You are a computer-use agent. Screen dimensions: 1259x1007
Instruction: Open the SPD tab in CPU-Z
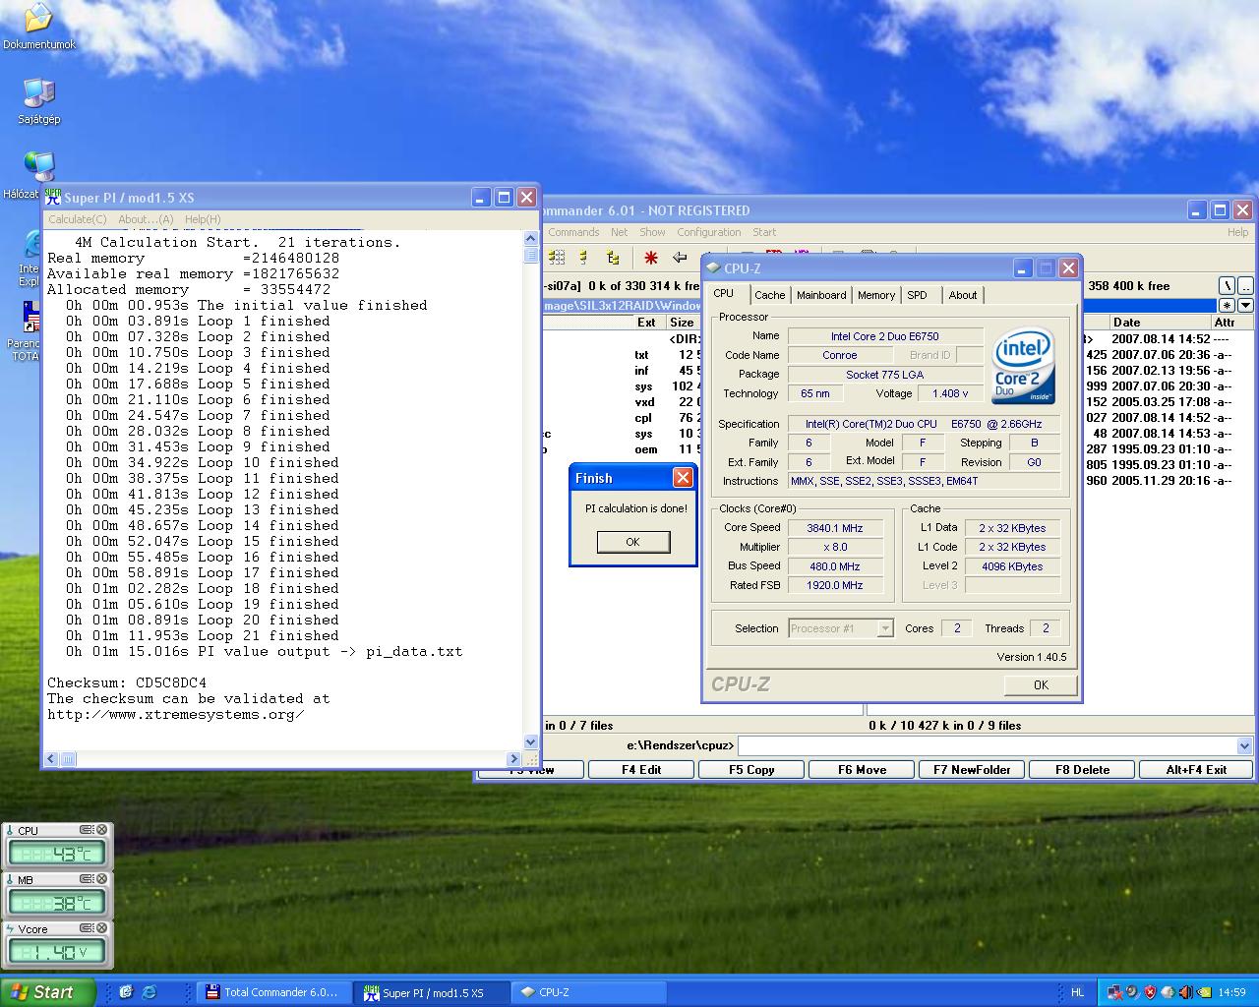(x=917, y=295)
